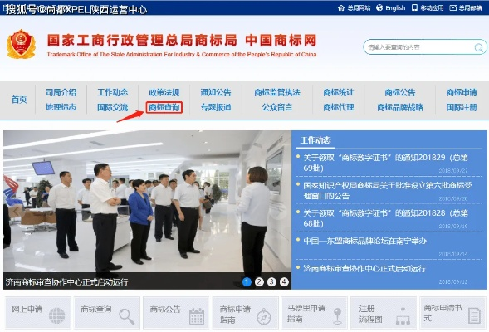Image resolution: width=489 pixels, height=332 pixels.
Task: Open news 济南商标审查协作中心正式启动运行 in list
Action: 364,268
